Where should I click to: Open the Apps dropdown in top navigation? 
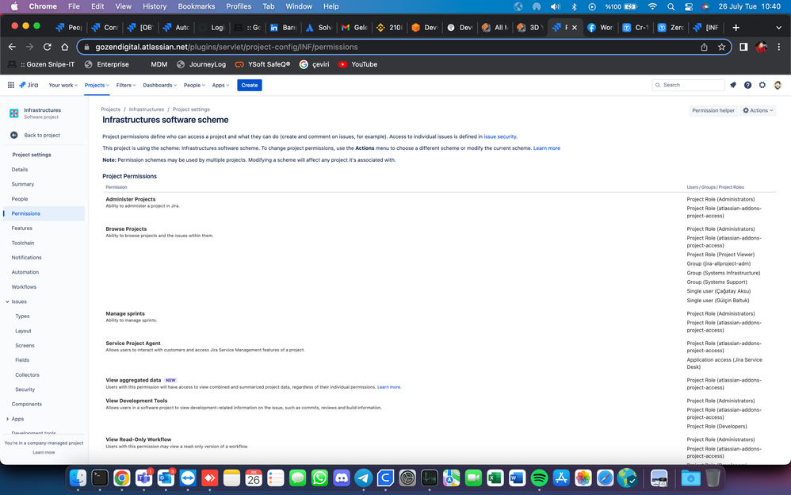[x=220, y=85]
